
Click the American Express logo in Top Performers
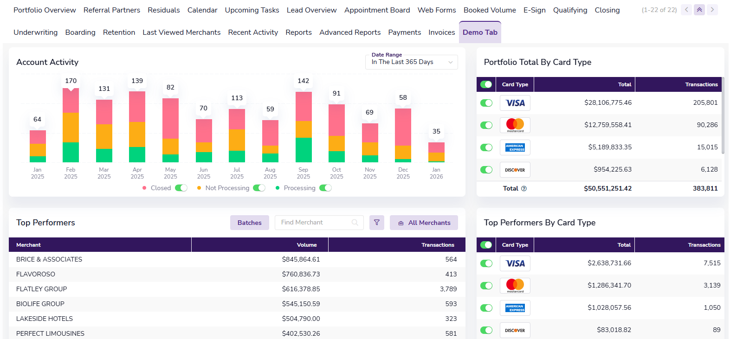pos(515,308)
